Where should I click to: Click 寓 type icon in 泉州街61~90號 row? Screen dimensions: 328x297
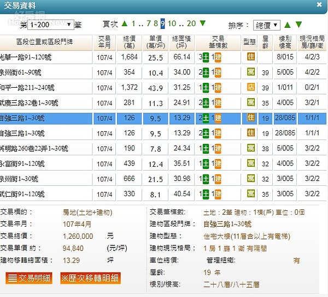point(251,72)
